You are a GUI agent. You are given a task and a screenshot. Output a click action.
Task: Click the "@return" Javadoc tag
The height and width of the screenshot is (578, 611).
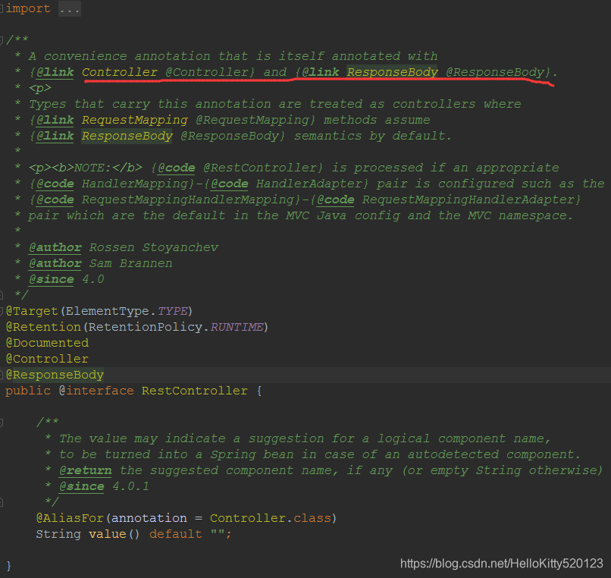[86, 470]
